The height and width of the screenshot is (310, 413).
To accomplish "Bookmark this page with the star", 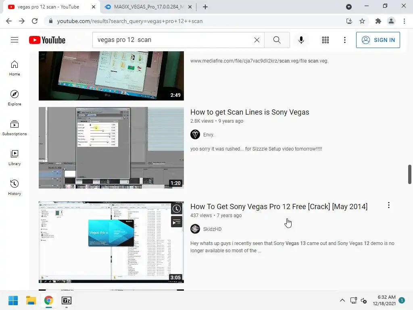I will (x=362, y=21).
